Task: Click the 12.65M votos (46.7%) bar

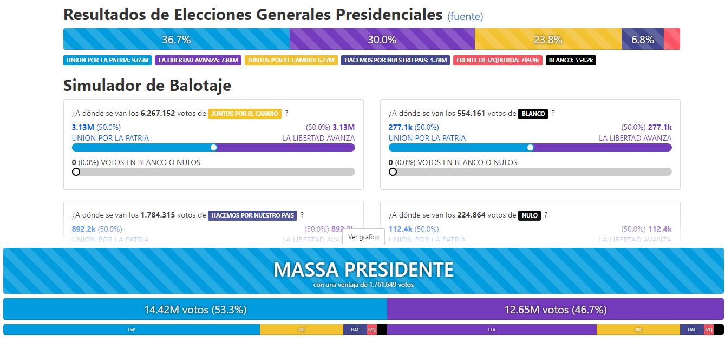Action: coord(556,310)
